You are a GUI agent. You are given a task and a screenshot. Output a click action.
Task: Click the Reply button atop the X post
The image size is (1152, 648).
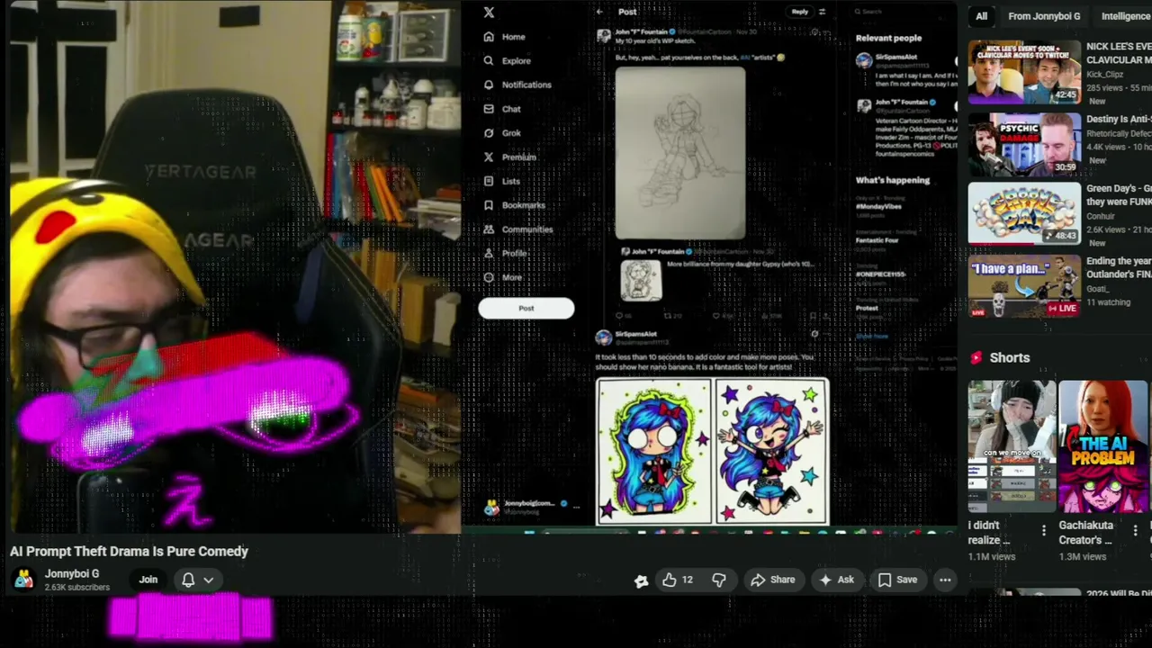click(x=800, y=12)
